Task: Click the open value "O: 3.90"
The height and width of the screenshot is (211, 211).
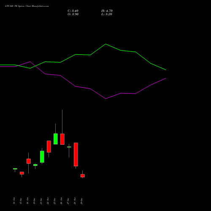Action: pyautogui.click(x=73, y=14)
